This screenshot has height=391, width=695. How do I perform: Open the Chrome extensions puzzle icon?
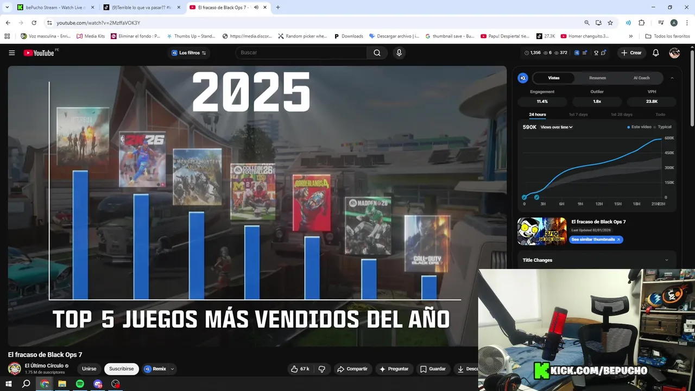click(641, 23)
